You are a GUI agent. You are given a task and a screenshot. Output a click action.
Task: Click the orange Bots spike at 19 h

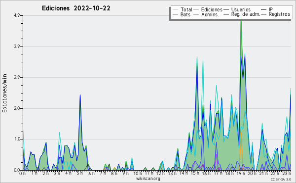coord(241,133)
